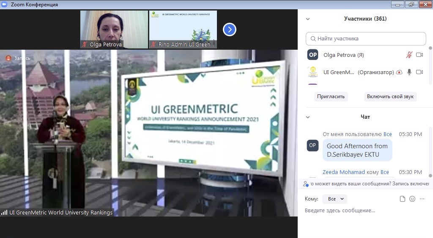Click the OP avatar beside Olga Petrova

313,55
